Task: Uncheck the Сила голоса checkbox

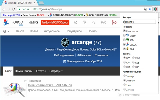Action: click(x=124, y=31)
